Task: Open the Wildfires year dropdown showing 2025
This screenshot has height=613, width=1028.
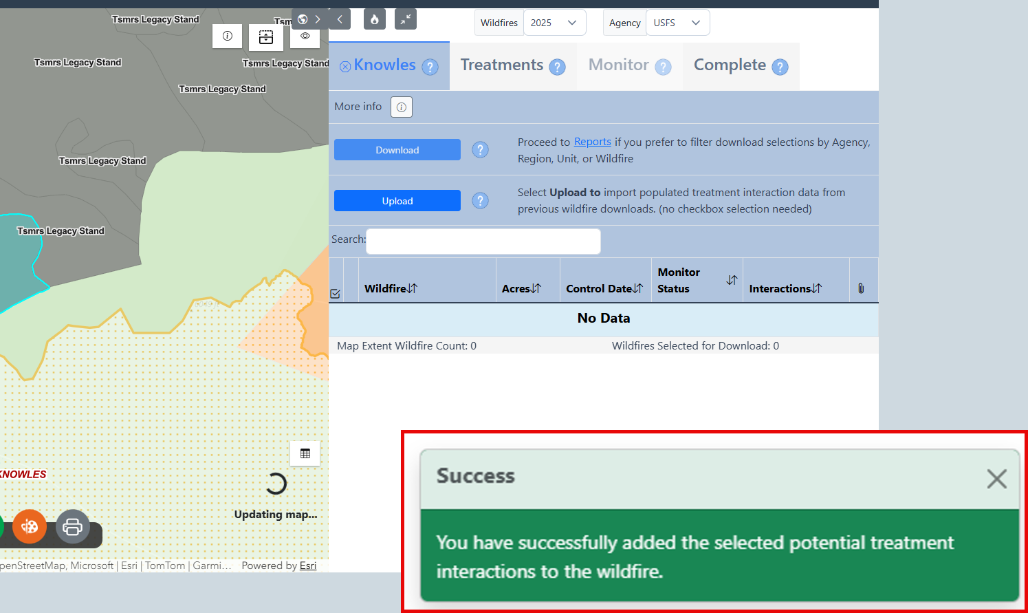Action: [555, 23]
